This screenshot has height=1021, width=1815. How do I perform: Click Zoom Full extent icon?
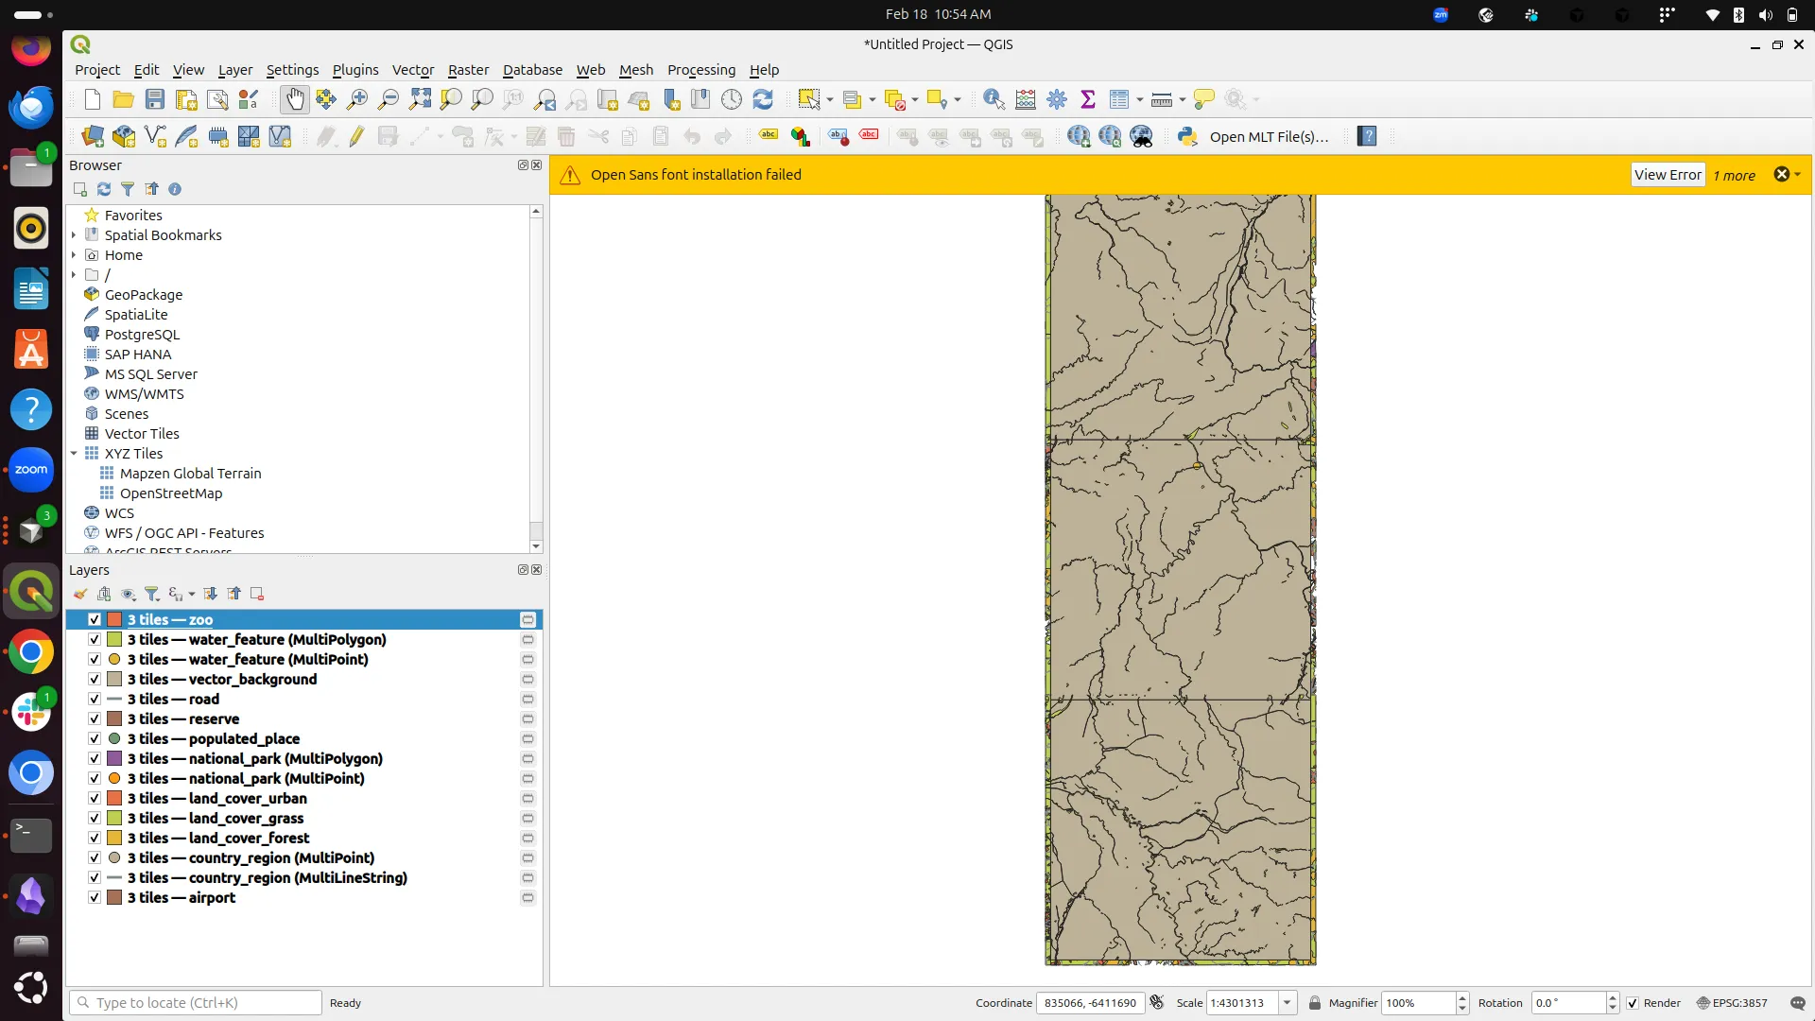421,99
